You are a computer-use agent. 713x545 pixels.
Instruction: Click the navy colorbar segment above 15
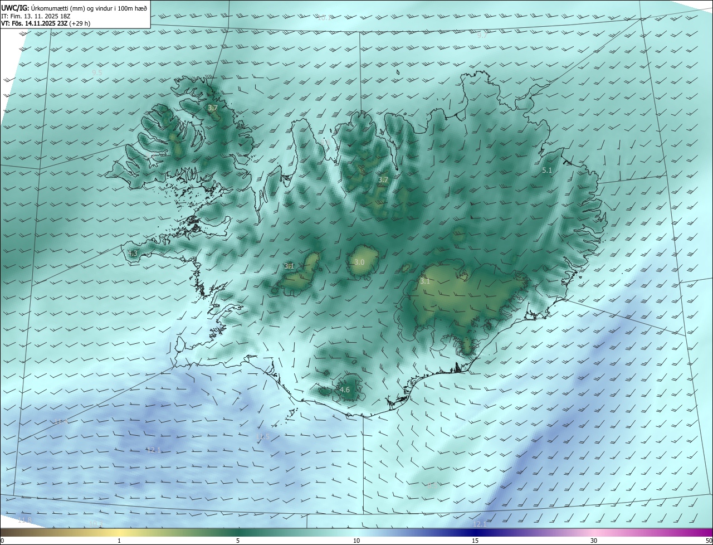coord(475,532)
